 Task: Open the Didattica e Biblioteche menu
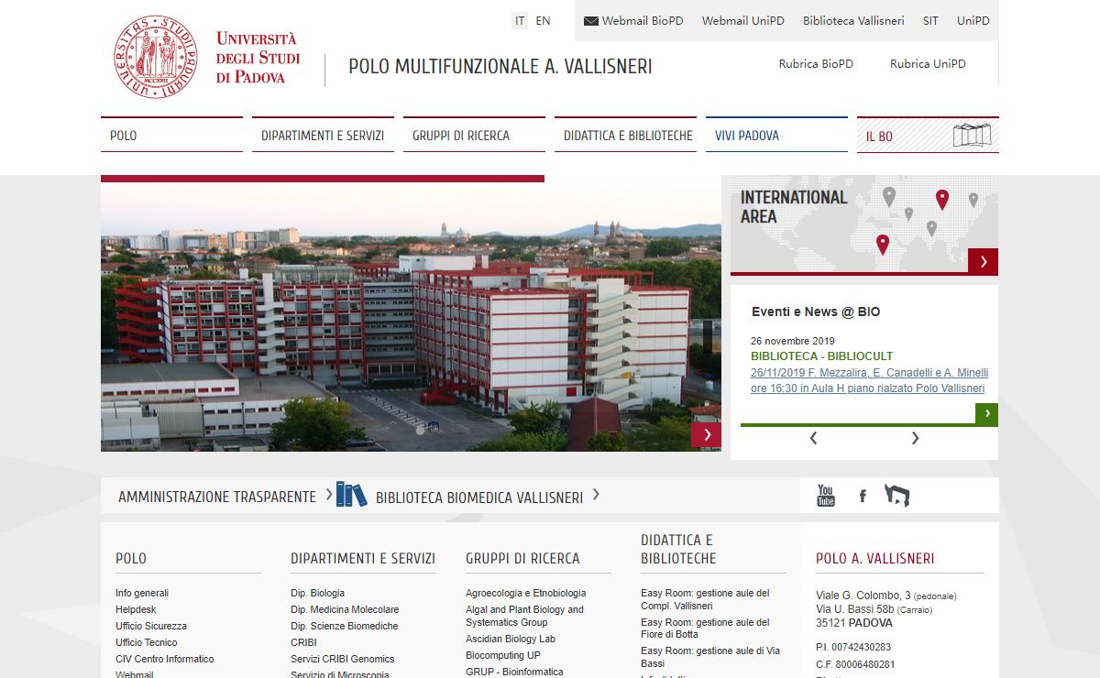[x=625, y=135]
